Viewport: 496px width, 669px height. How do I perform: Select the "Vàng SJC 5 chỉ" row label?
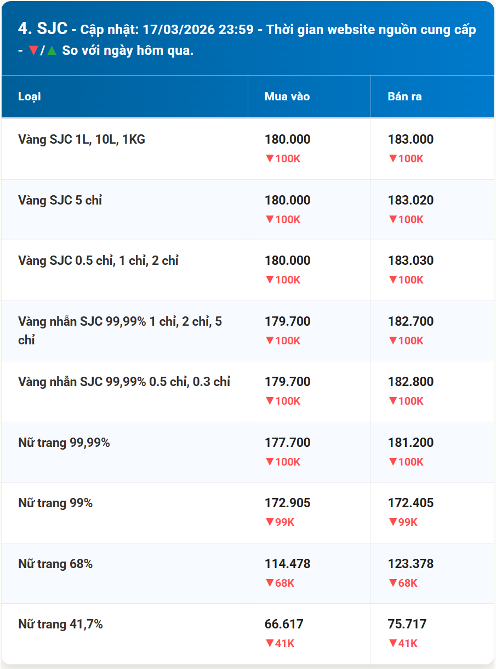point(60,200)
